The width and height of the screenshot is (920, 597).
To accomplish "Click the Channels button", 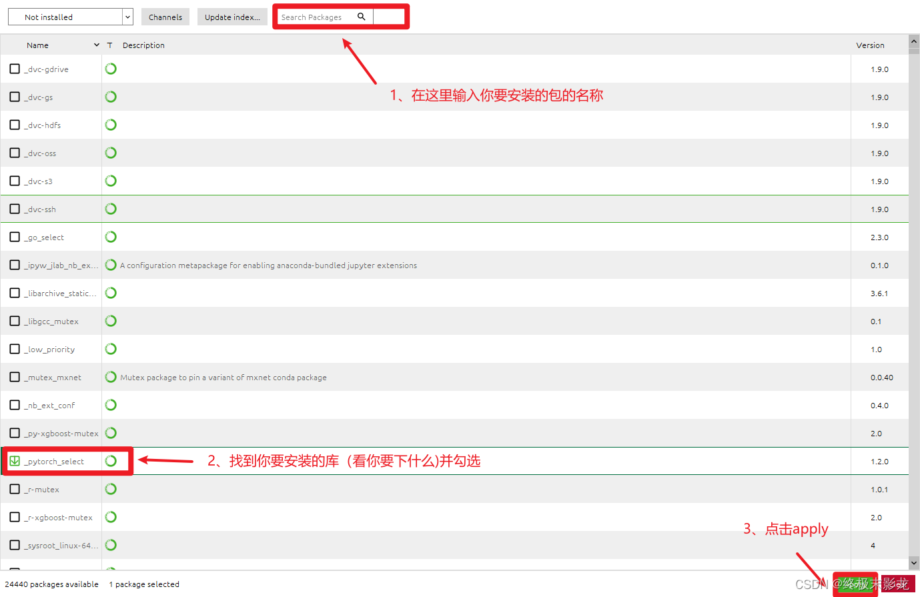I will [165, 17].
